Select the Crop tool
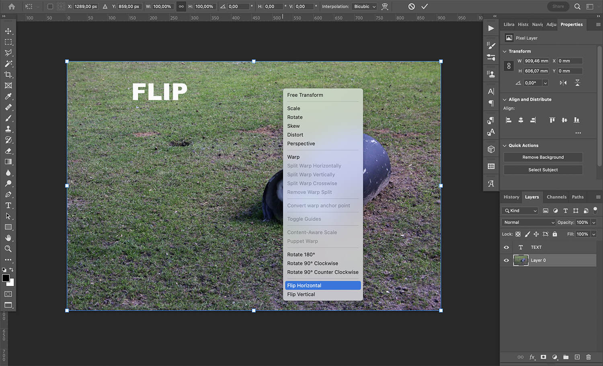 pos(8,75)
